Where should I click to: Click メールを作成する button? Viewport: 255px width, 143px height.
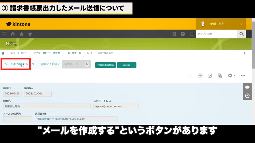click(x=16, y=64)
